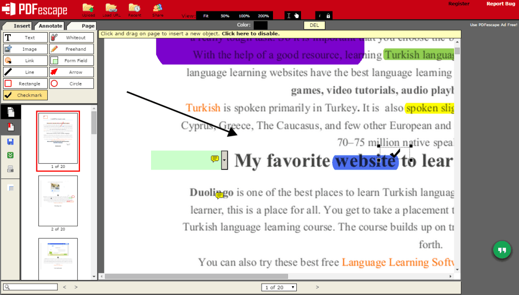The width and height of the screenshot is (519, 295).
Task: Go to previous search result arrow
Action: coord(64,287)
